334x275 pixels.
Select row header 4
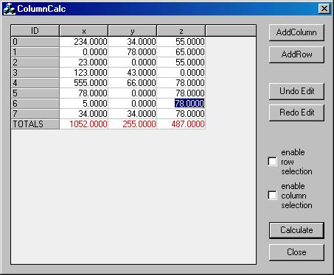[x=35, y=83]
